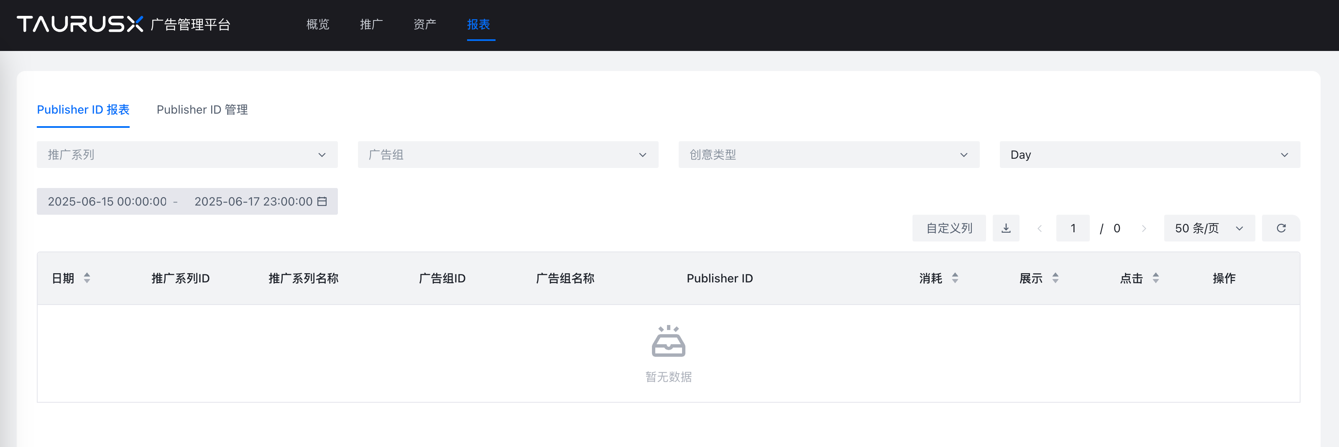1339x447 pixels.
Task: Go to next page arrow
Action: 1144,229
